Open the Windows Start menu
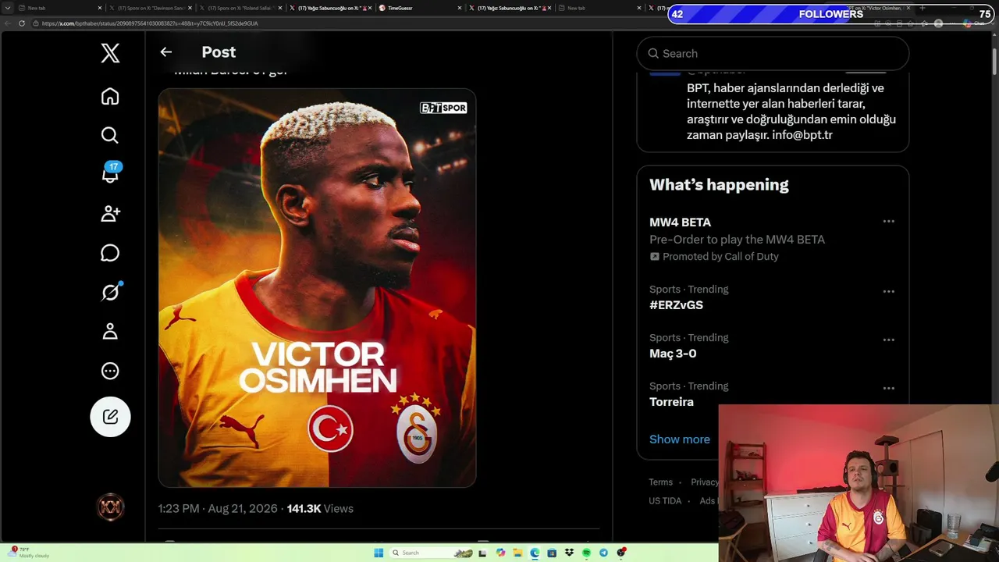 click(x=379, y=553)
